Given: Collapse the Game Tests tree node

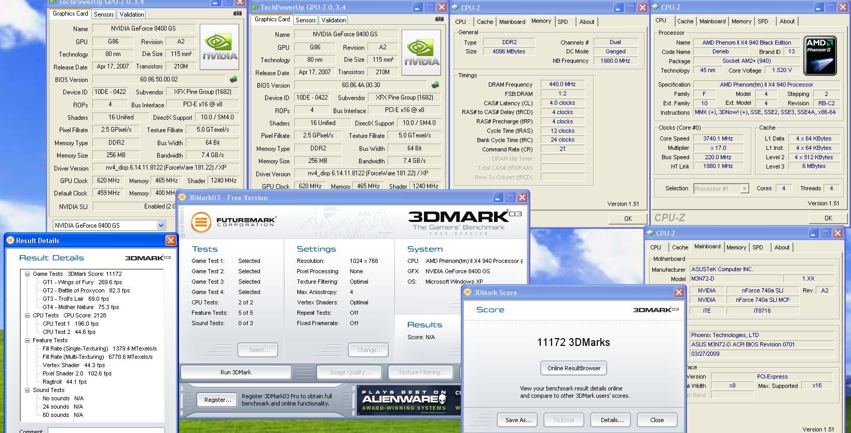Looking at the screenshot, I should point(27,274).
